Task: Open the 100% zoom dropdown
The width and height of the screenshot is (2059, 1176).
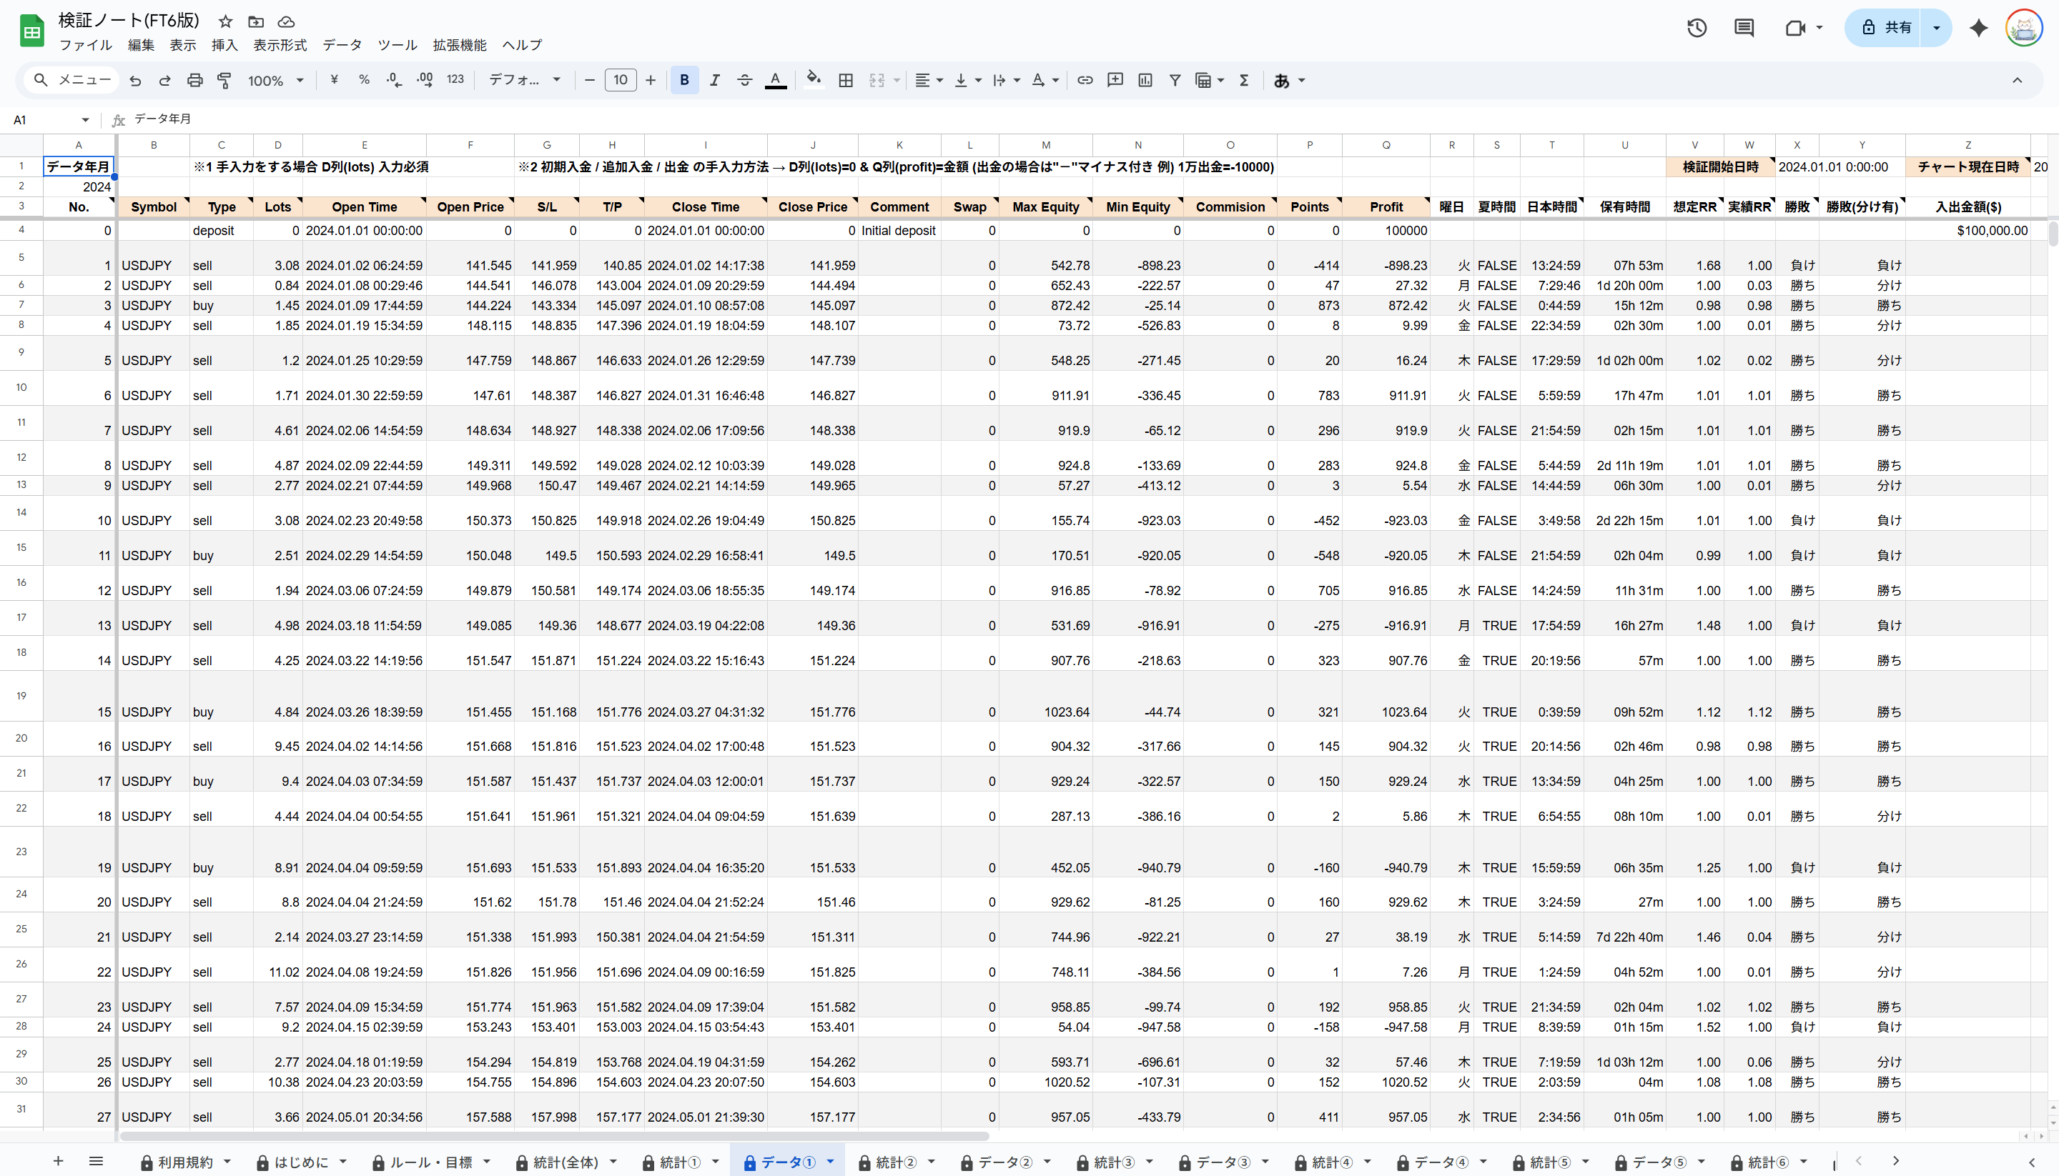Action: (275, 80)
